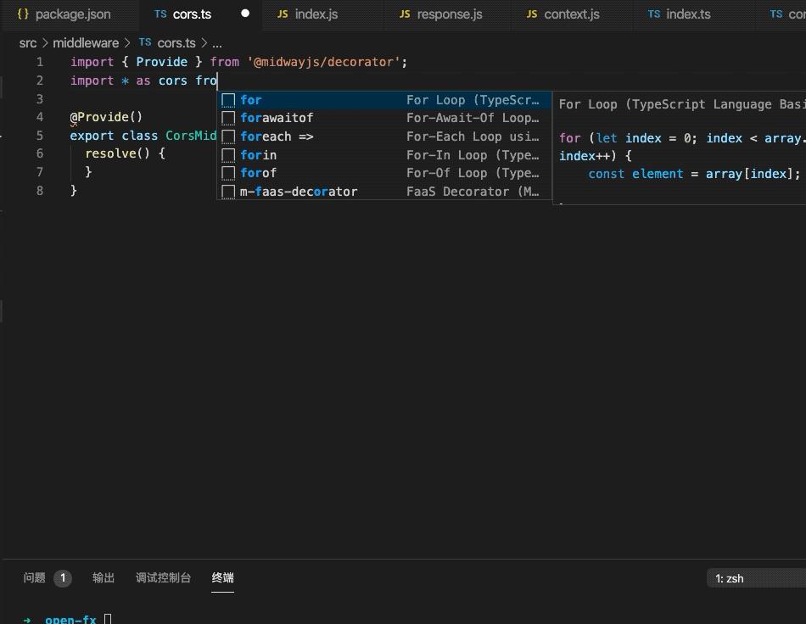The image size is (806, 624).
Task: Click snippet icon beside 'm-faas-decorator'
Action: pos(228,192)
